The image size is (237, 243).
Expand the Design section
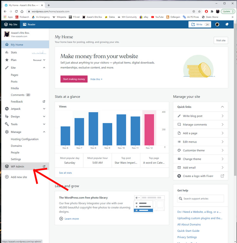pyautogui.click(x=44, y=117)
